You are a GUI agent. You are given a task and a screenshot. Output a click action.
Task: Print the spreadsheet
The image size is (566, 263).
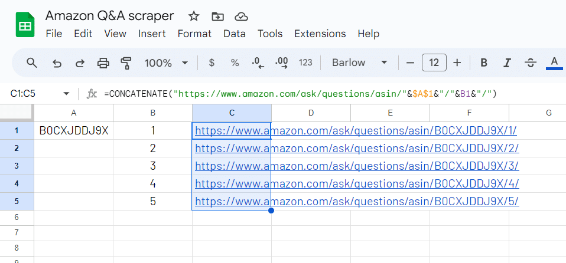tap(103, 63)
